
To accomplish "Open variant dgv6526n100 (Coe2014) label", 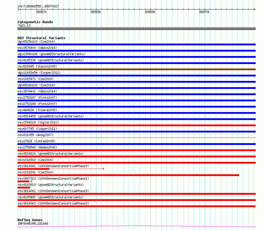I will pos(36,85).
